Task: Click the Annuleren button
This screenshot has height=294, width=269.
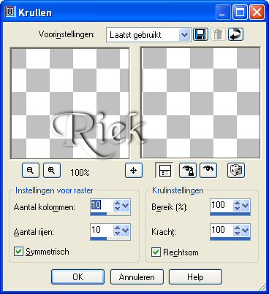Action: tap(137, 276)
